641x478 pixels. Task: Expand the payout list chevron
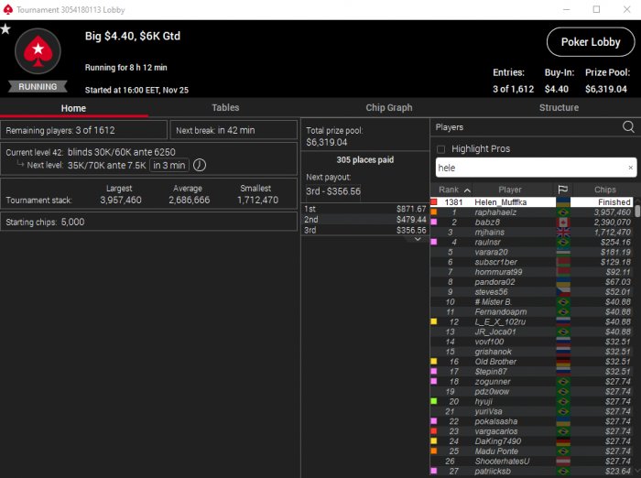(418, 239)
